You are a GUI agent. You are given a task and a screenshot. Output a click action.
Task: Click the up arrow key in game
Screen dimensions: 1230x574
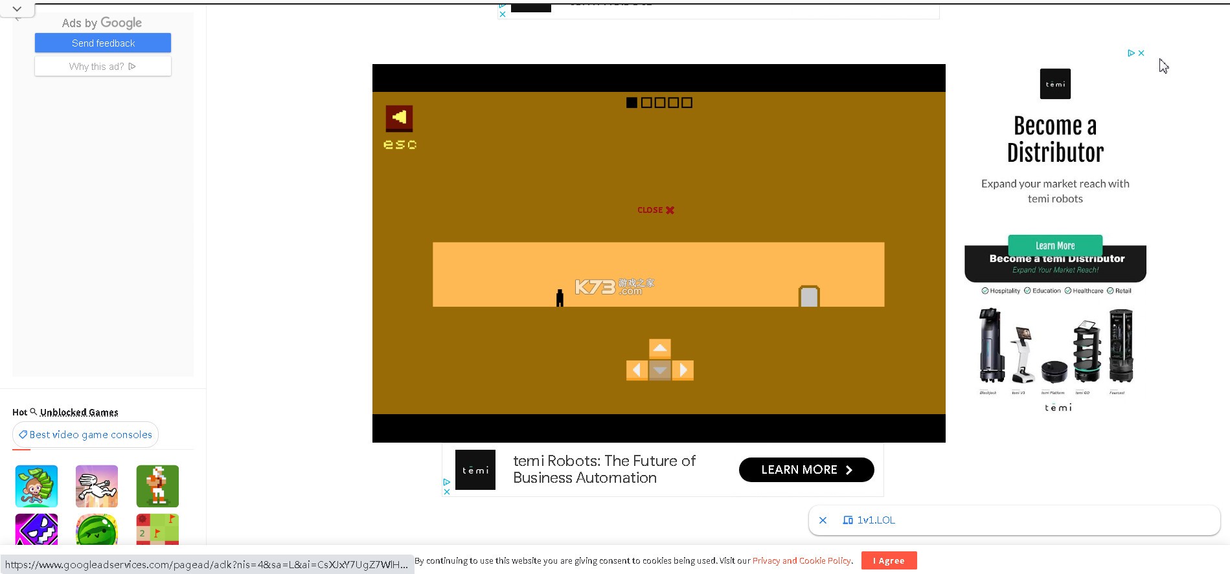(660, 348)
